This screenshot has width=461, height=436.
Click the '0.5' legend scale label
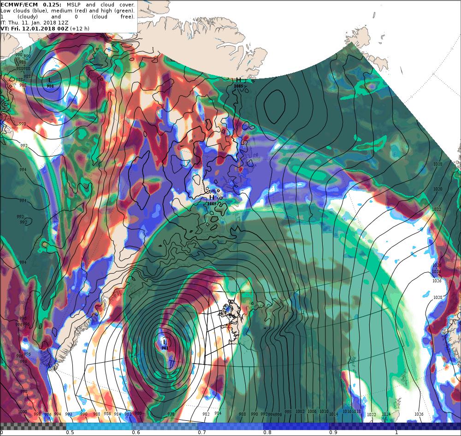[x=70, y=432]
